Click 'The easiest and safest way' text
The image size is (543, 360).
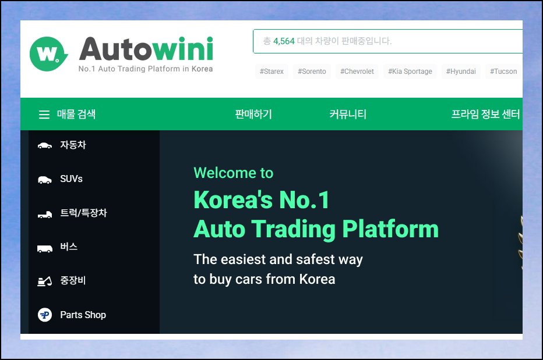click(278, 259)
